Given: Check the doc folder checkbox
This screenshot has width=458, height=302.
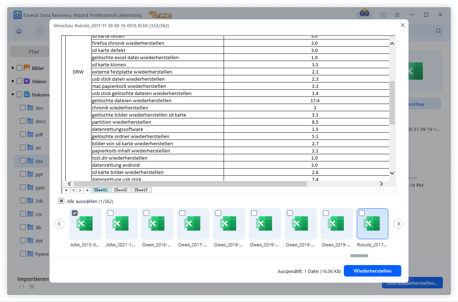Looking at the screenshot, I should pyautogui.click(x=23, y=108).
